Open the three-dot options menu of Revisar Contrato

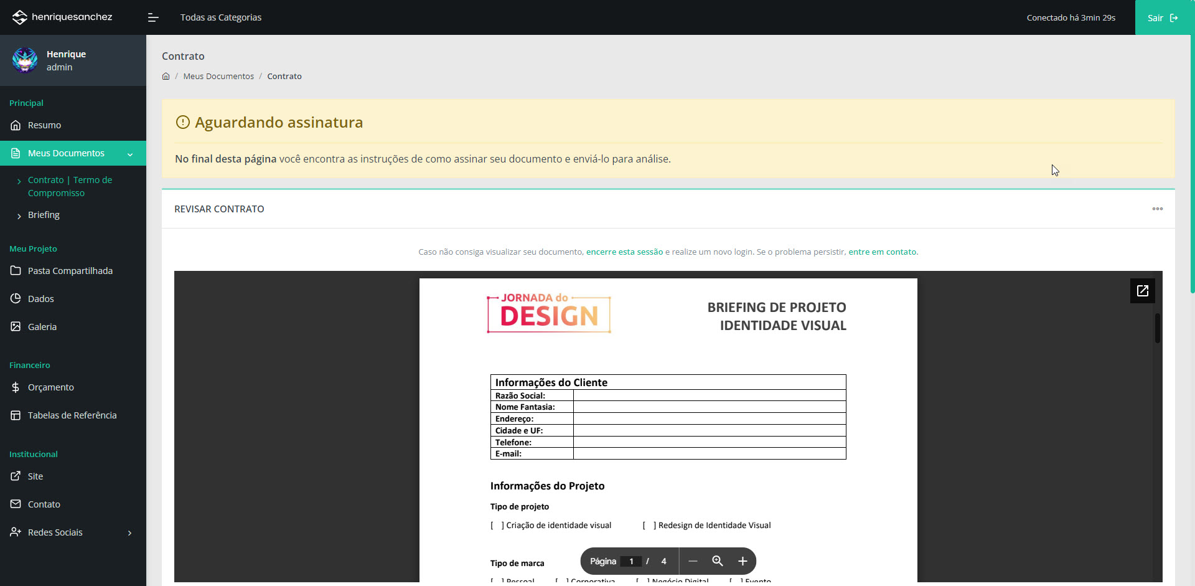(1157, 209)
